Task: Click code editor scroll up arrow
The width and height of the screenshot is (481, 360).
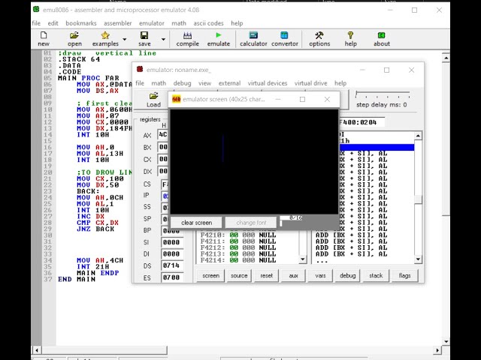Action: pyautogui.click(x=446, y=58)
